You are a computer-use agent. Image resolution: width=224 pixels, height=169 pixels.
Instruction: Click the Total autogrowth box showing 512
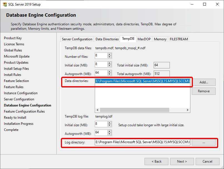pyautogui.click(x=161, y=74)
